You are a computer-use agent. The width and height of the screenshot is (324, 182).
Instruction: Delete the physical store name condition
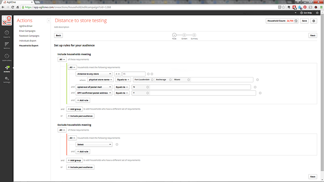pos(257,80)
